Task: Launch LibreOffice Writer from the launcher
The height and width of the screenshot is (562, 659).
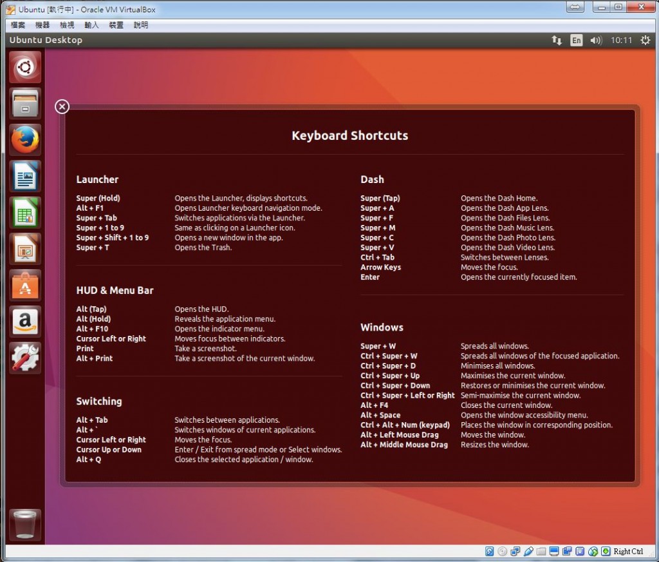Action: click(x=25, y=176)
